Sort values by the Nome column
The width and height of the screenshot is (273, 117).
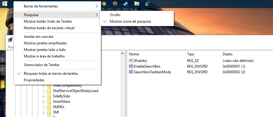(156, 54)
